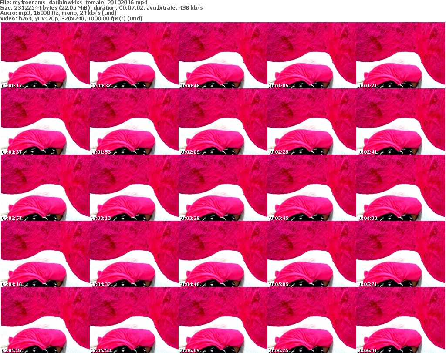The width and height of the screenshot is (446, 353).
Task: Choose the frame marked 00:04:16
Action: 45,254
